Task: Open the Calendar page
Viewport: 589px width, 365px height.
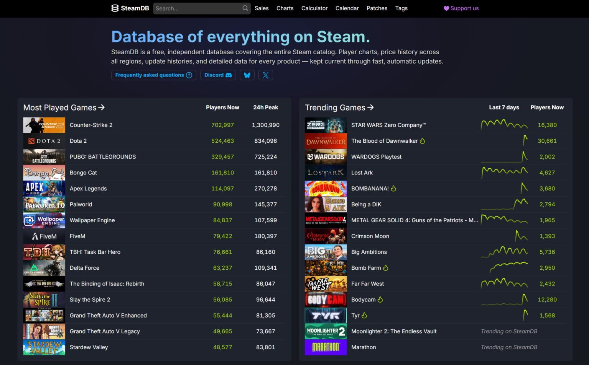Action: tap(347, 8)
